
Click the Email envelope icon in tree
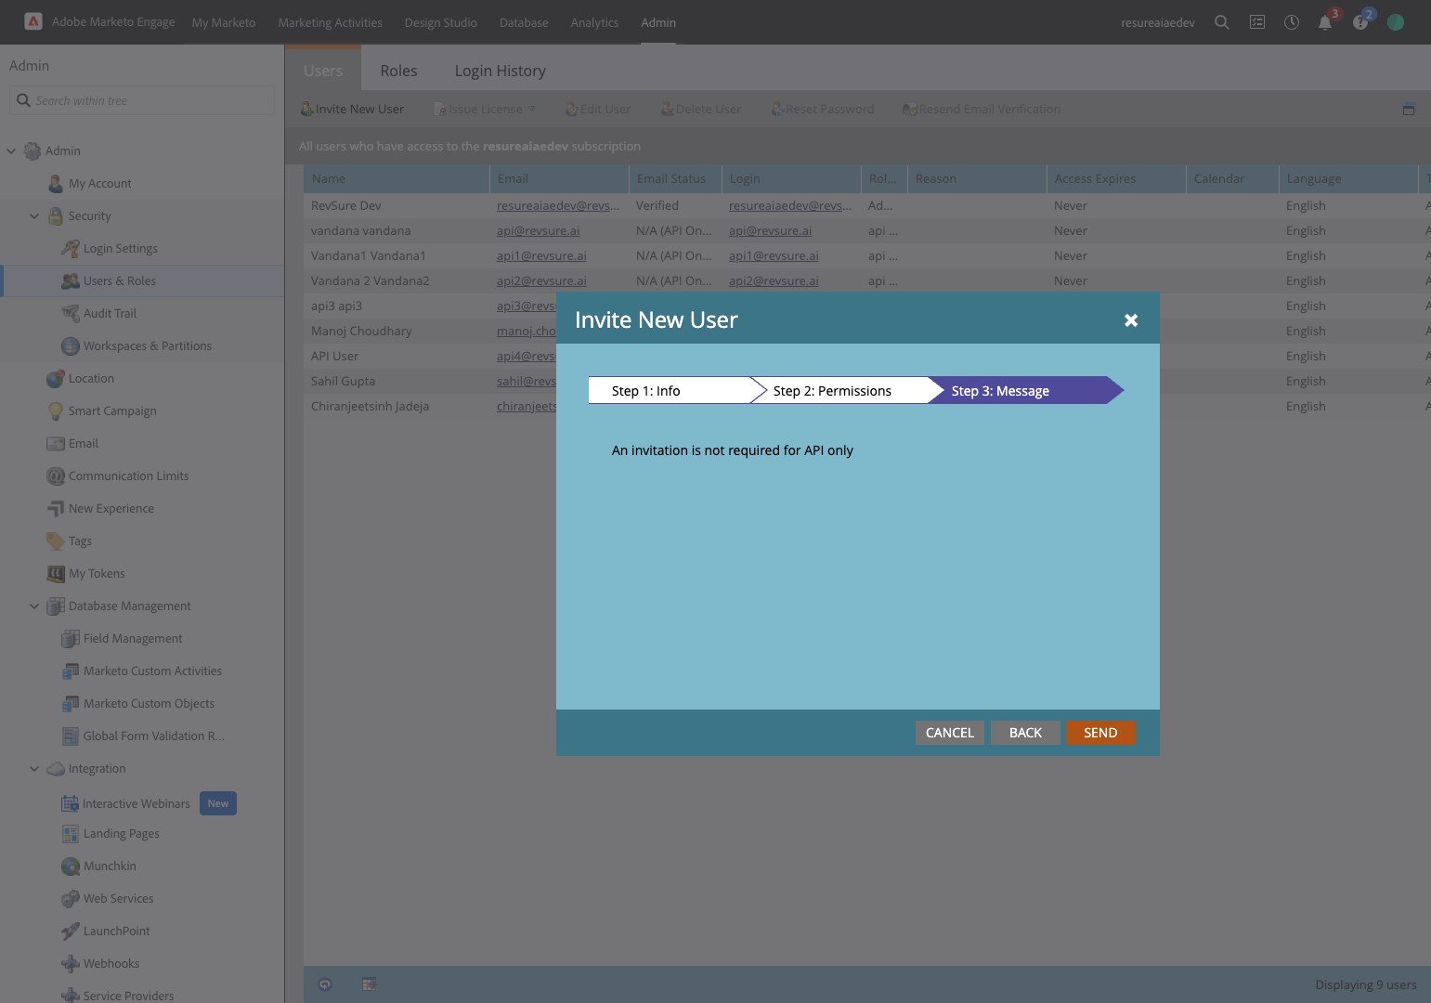tap(56, 443)
